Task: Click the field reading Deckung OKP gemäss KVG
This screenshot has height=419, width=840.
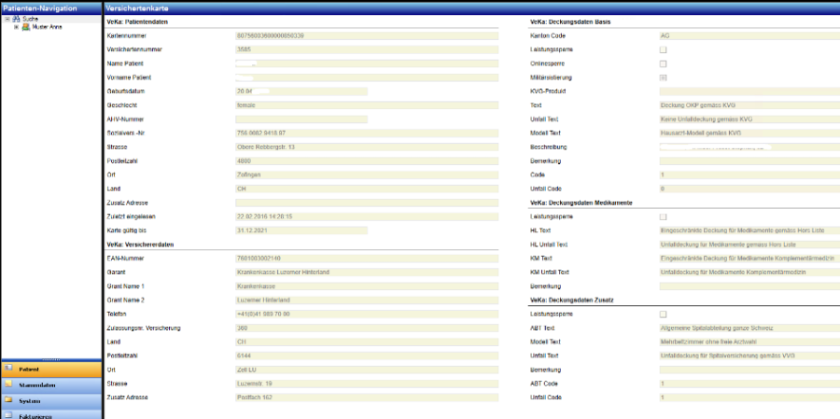Action: pyautogui.click(x=749, y=105)
